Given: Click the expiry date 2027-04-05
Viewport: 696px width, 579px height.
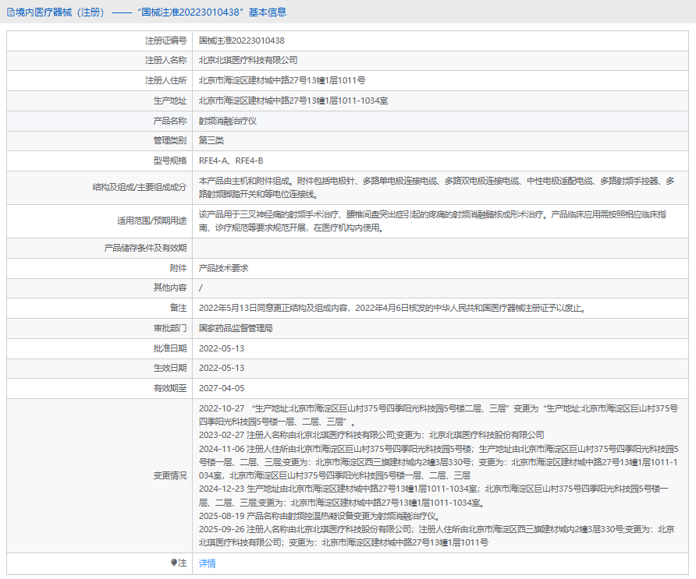Looking at the screenshot, I should (222, 388).
